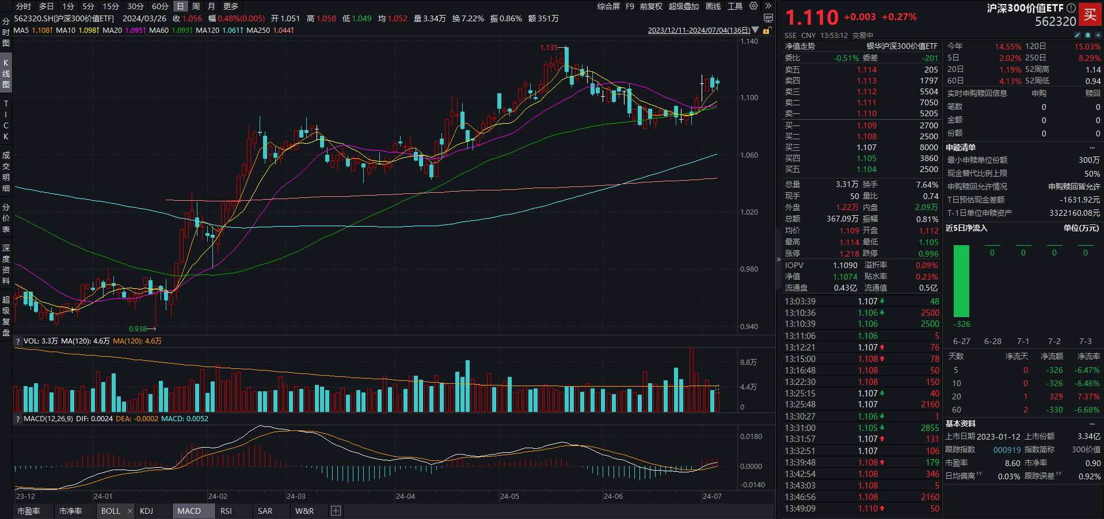Add new indicator with plus box icon

pos(336,511)
